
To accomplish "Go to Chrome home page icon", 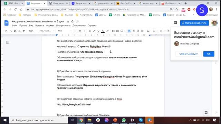I will click(x=21, y=9).
